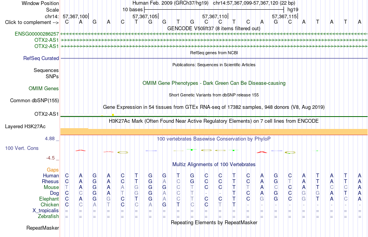This screenshot has width=368, height=237.
Task: Click the orange H3K27Ac signal bar
Action: (214, 132)
